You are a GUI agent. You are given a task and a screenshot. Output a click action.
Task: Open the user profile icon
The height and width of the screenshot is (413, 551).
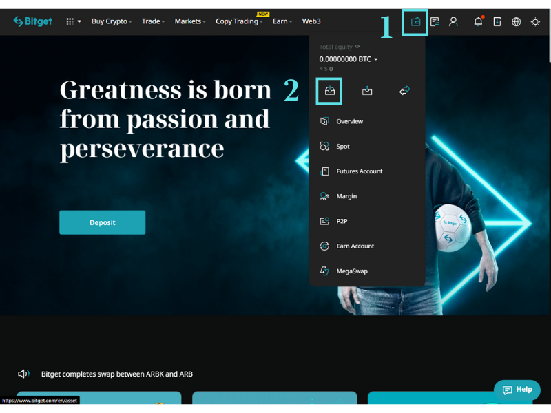click(453, 22)
